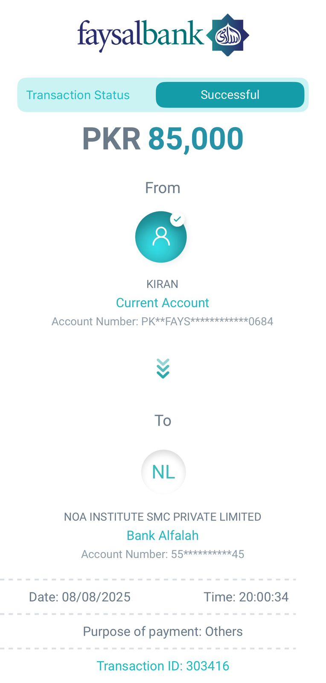
Task: Tap the sender name KIRAN
Action: point(163,284)
